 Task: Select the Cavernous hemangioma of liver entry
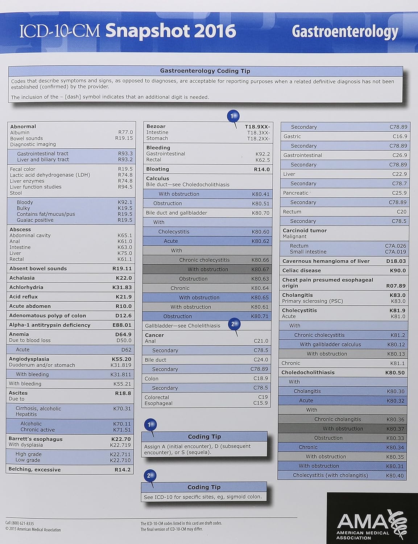click(343, 261)
